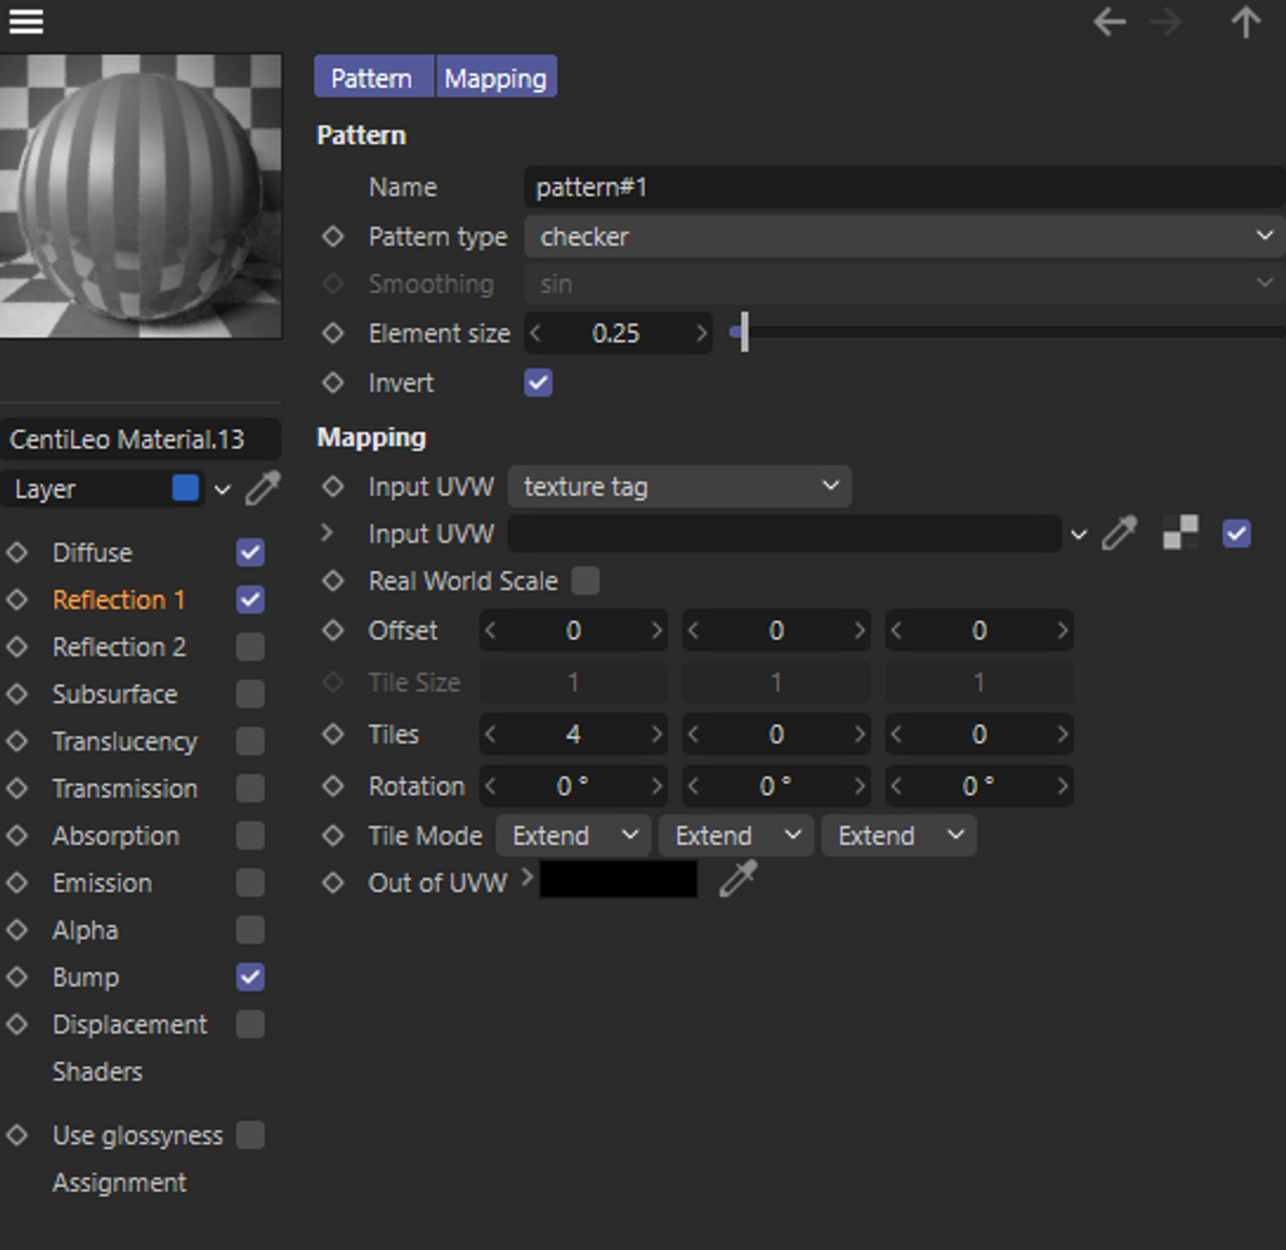Screen dimensions: 1286x1250
Task: Open the second Tile Mode Extend dropdown
Action: (736, 835)
